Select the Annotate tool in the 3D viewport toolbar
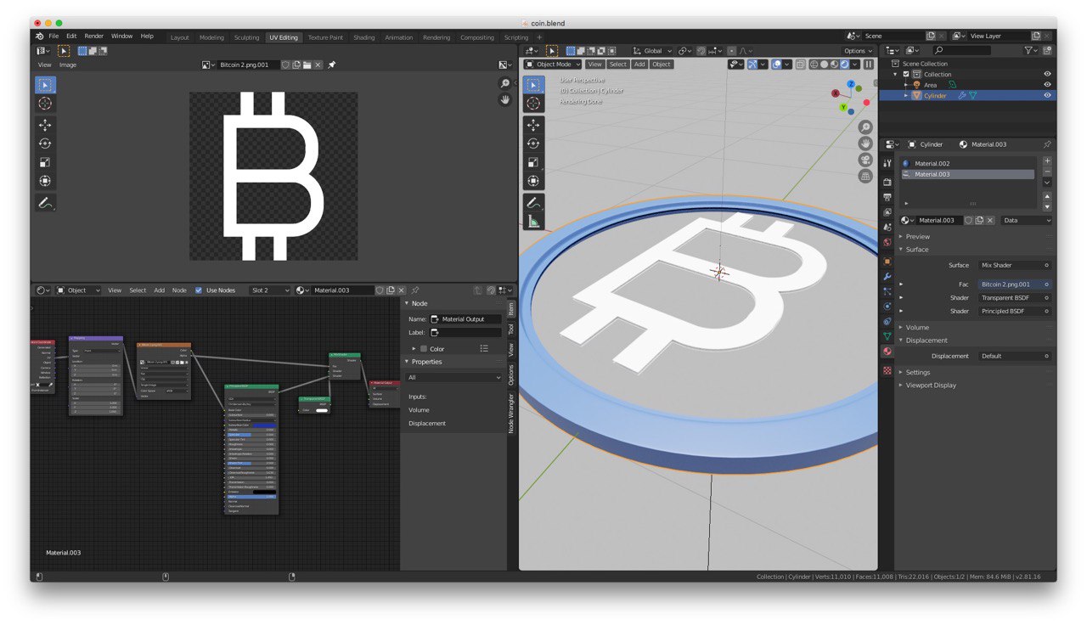 point(533,203)
